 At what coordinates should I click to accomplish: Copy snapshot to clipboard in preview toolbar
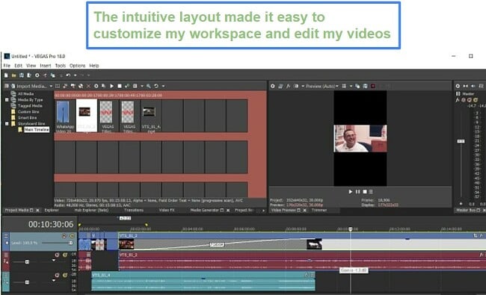(357, 86)
